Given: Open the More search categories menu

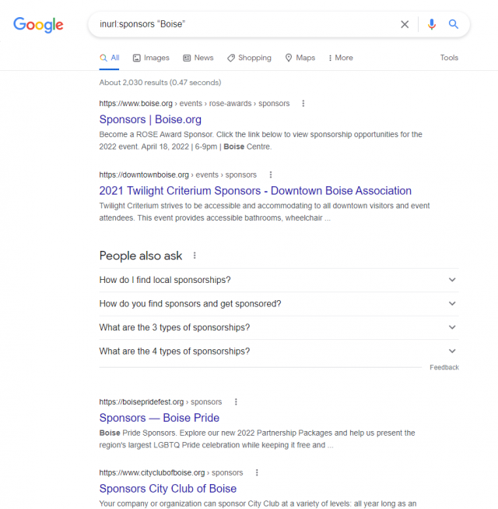Looking at the screenshot, I should coord(340,58).
